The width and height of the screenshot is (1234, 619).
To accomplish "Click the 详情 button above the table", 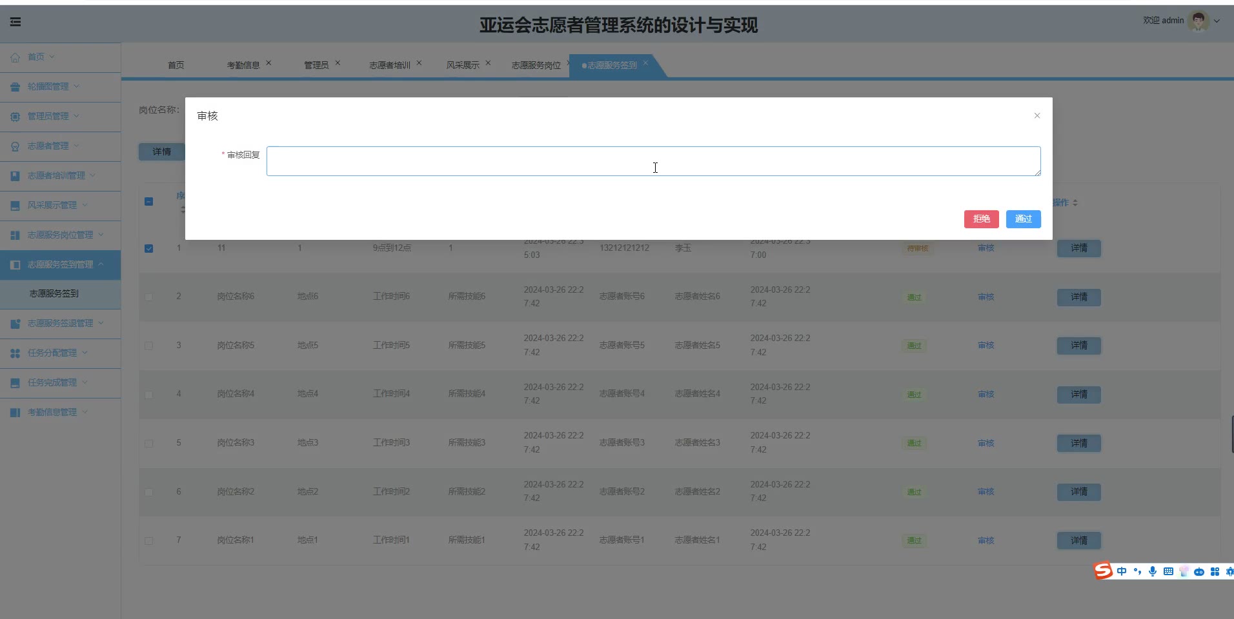I will point(162,152).
